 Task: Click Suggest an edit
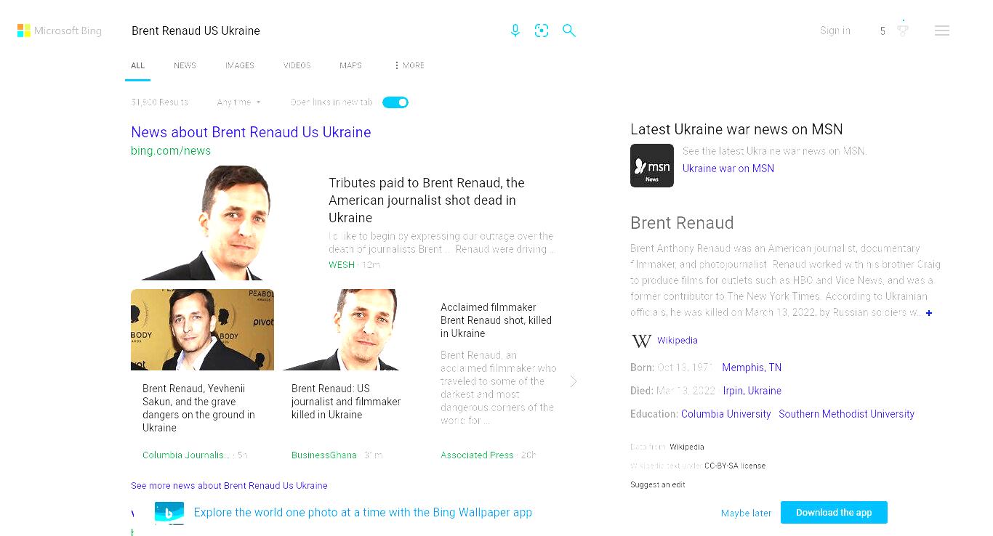tap(658, 485)
